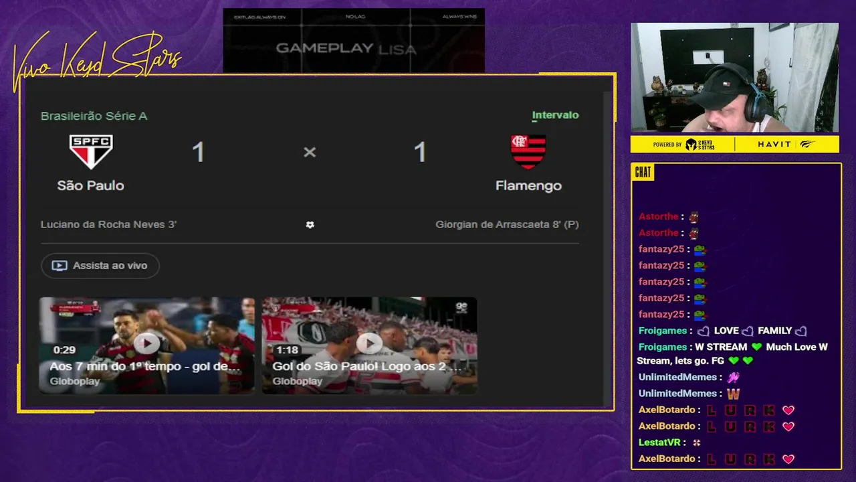This screenshot has height=482, width=856.
Task: Click the × separator between scores
Action: coord(309,153)
